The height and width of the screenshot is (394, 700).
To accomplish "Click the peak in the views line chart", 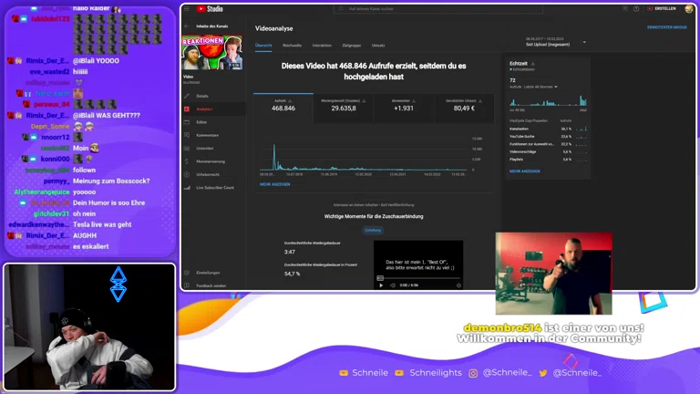I will pos(274,146).
